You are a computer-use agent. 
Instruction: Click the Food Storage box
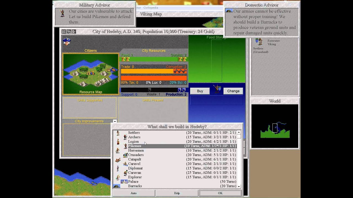pos(216,61)
